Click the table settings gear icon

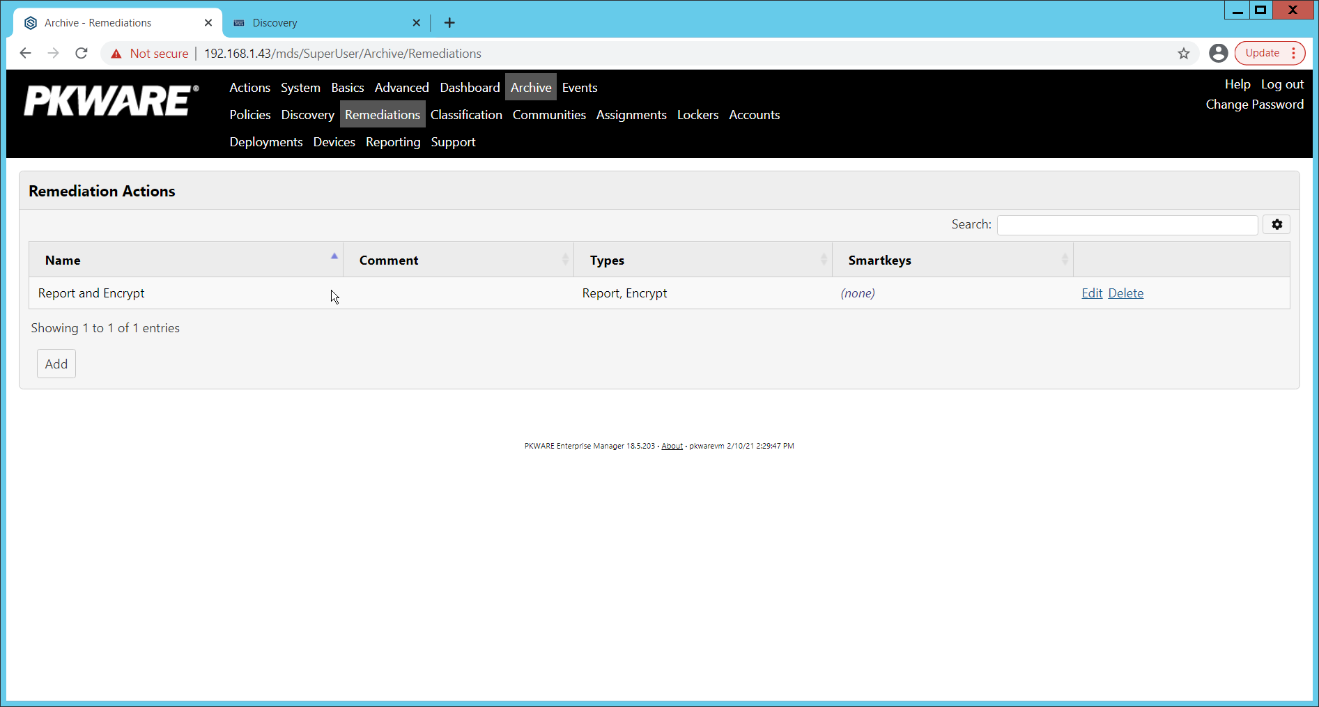(1276, 224)
